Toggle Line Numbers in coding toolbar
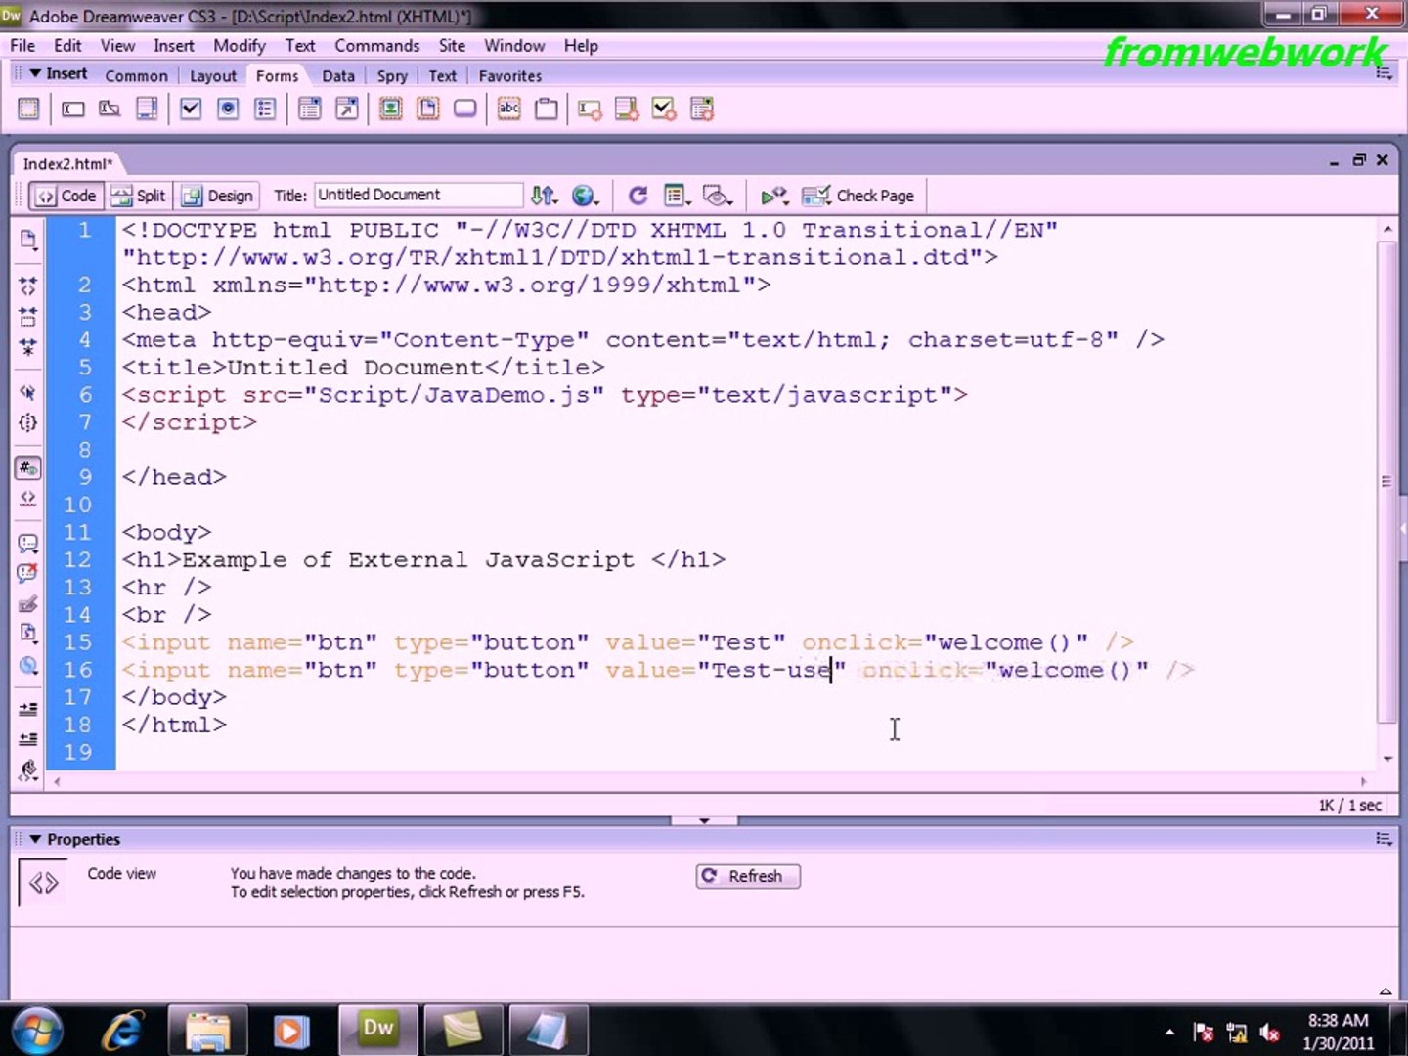This screenshot has width=1408, height=1056. coord(28,468)
